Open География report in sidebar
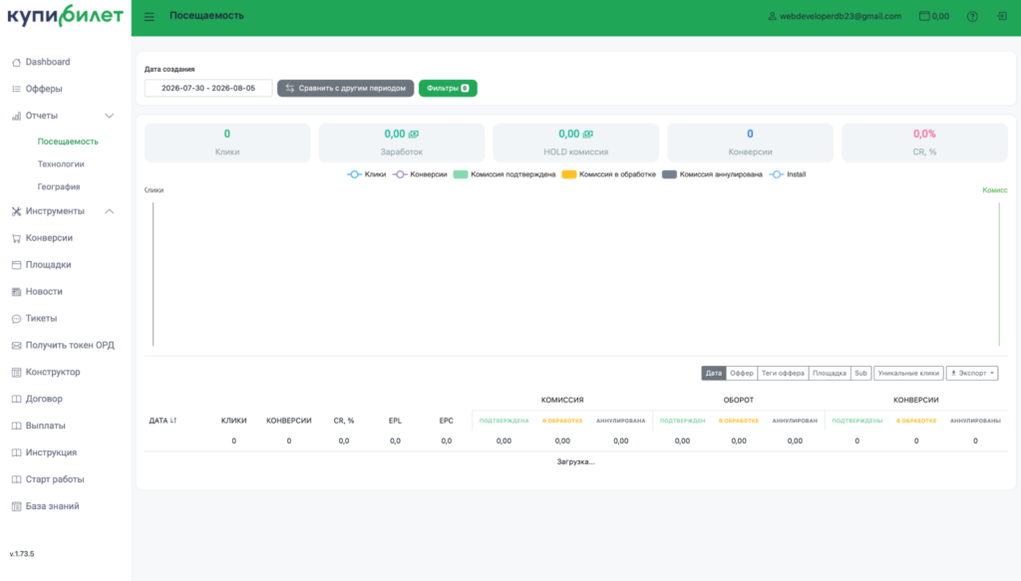Viewport: 1021px width, 581px height. (59, 187)
